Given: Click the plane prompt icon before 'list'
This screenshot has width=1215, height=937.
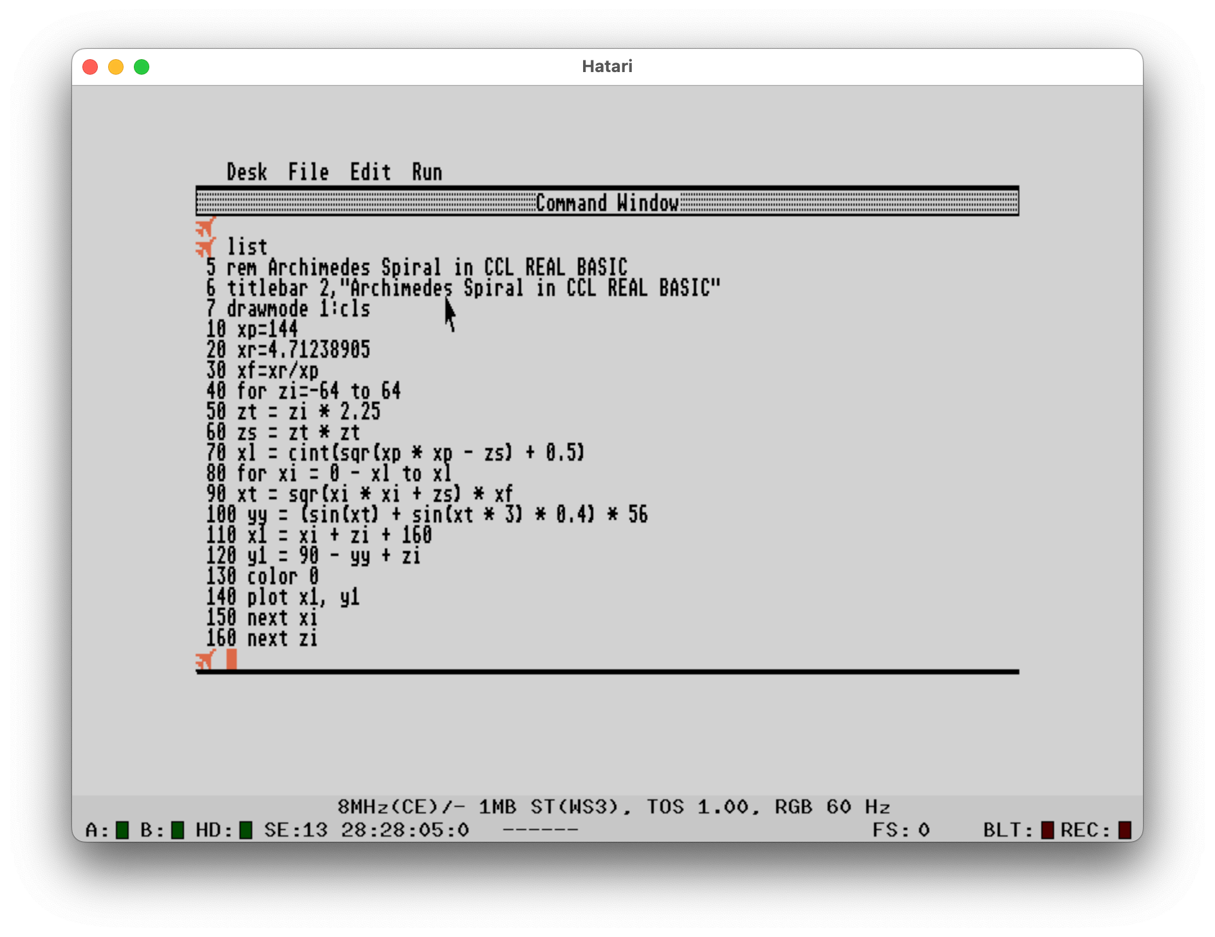Looking at the screenshot, I should 205,246.
